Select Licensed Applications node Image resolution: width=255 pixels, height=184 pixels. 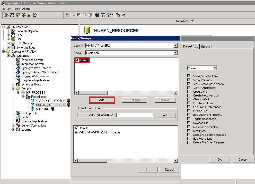pos(35,121)
